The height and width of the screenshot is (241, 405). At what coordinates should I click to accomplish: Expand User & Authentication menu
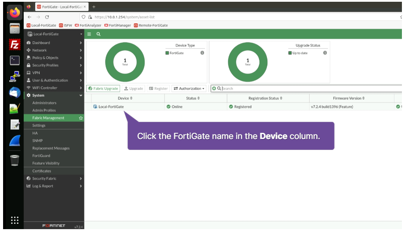54,80
